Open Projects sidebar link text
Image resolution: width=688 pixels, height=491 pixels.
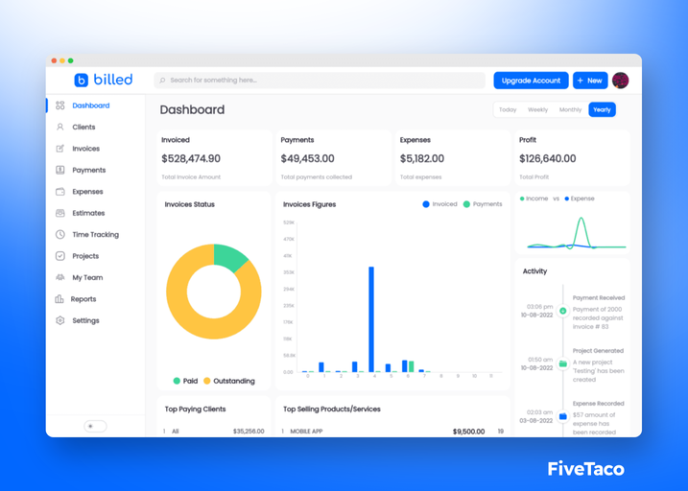click(x=85, y=256)
